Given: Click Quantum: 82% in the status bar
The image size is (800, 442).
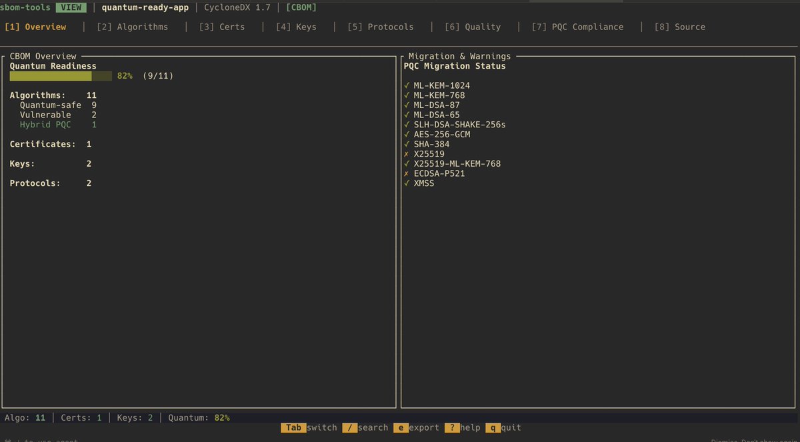Looking at the screenshot, I should pyautogui.click(x=199, y=417).
